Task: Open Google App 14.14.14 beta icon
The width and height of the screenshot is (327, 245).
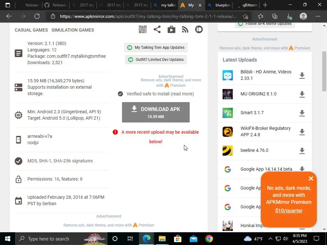Action: [227, 169]
